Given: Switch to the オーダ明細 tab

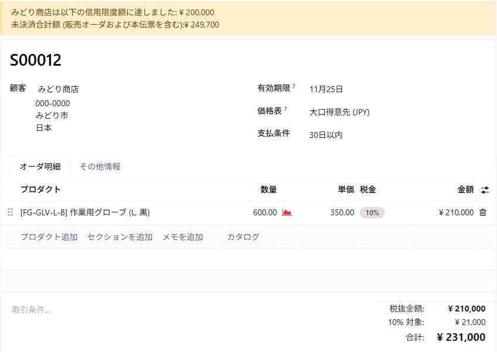Looking at the screenshot, I should (40, 167).
